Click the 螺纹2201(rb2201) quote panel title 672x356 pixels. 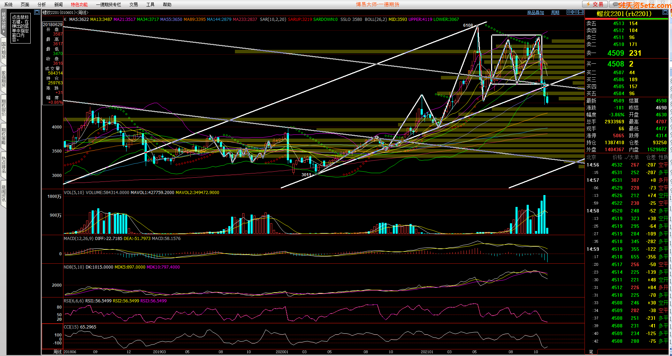[x=624, y=14]
